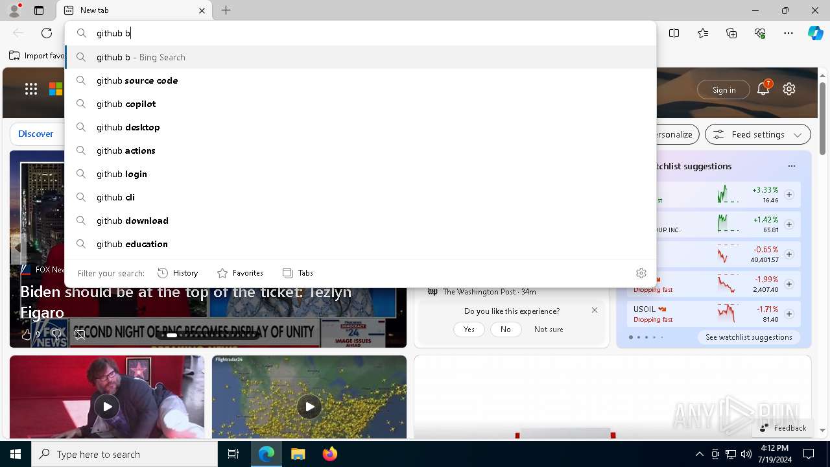This screenshot has width=830, height=467.
Task: Filter search by Favorites
Action: (240, 273)
